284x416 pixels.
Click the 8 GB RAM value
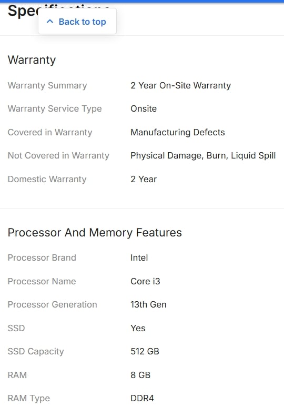click(x=140, y=375)
